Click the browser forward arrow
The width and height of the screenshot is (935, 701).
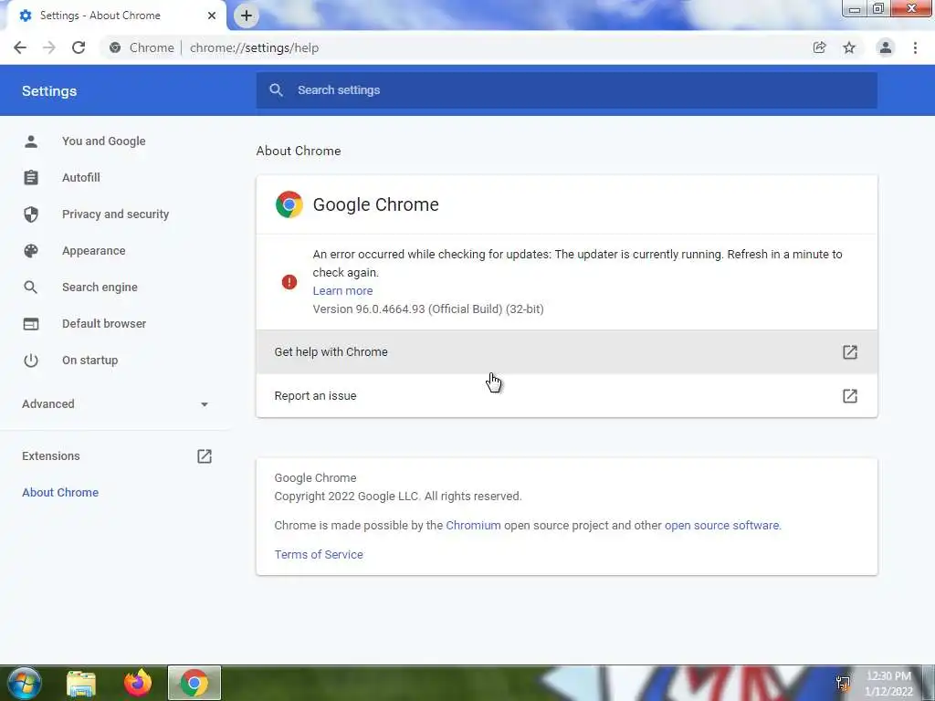[x=49, y=47]
